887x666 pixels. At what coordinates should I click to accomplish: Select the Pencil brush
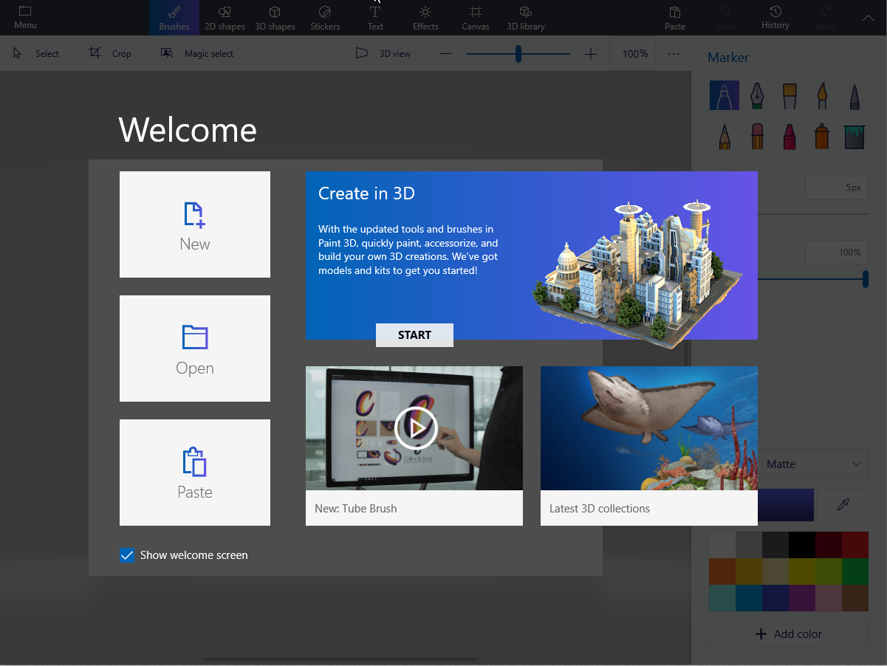coord(725,136)
